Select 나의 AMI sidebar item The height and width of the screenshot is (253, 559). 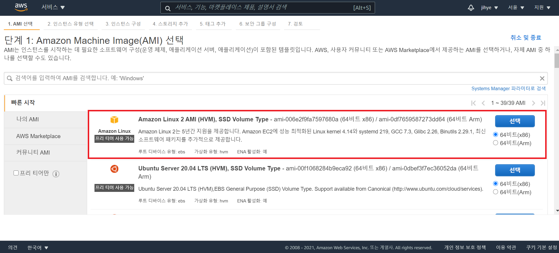(46, 119)
